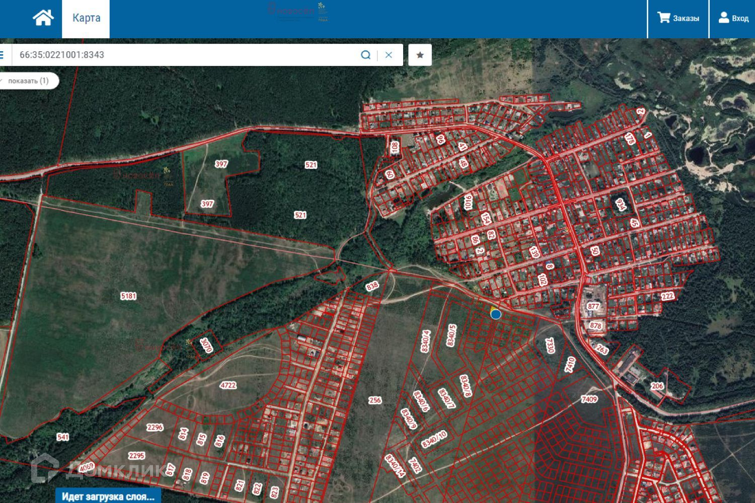This screenshot has height=503, width=755.
Task: Select parcel labeled 7409
Action: point(589,399)
